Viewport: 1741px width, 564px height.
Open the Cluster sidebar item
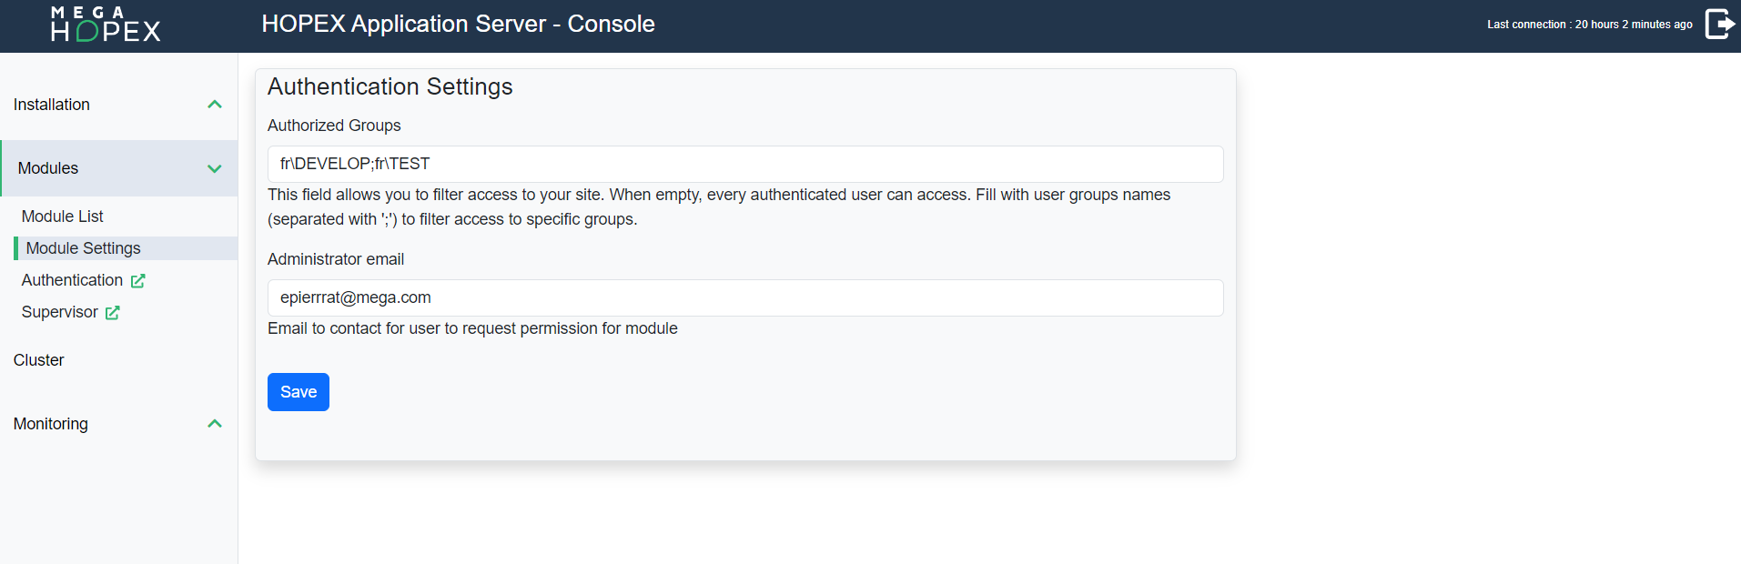point(39,360)
